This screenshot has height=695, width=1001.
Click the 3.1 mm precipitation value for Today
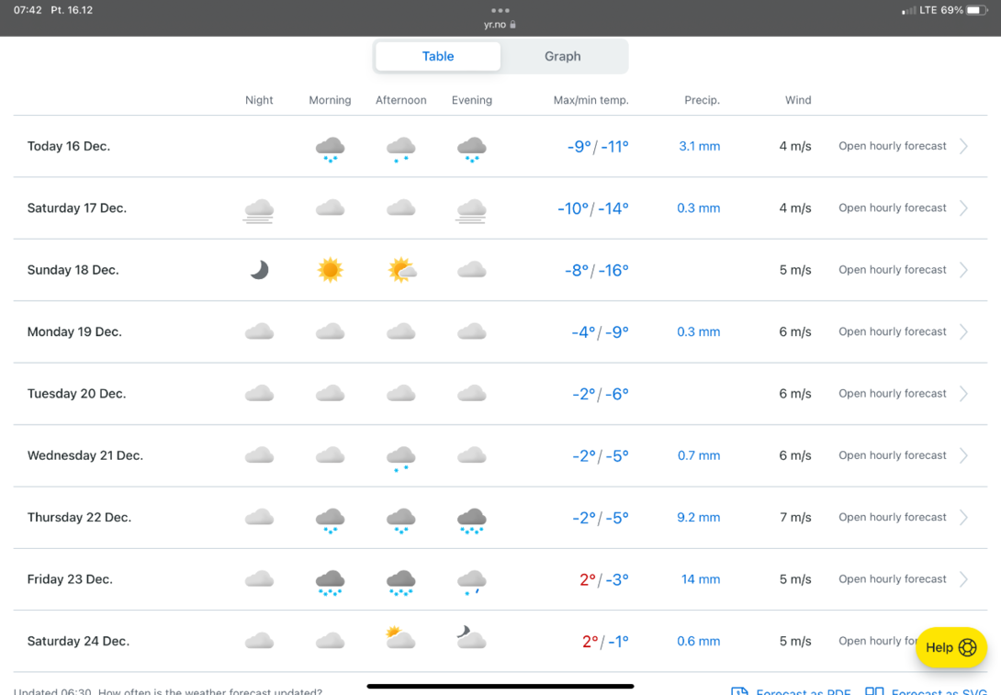click(700, 146)
